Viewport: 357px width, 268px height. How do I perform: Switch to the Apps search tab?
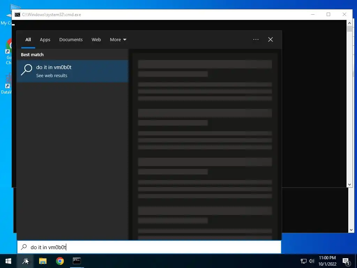tap(45, 40)
